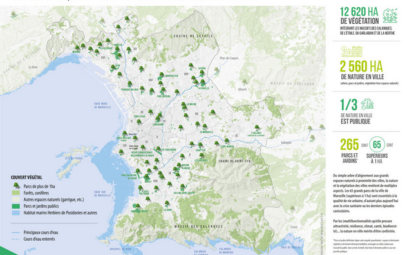Viewport: 407px width, 255px height.
Task: Click the Principaux cours d'eau line symbol
Action: coord(16,232)
